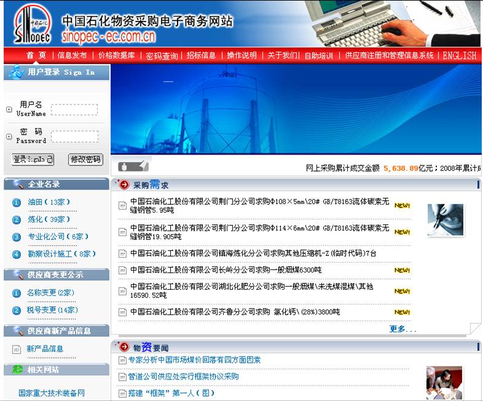The width and height of the screenshot is (483, 401).
Task: Open 专家分析中国市场煤价回落 article
Action: click(x=194, y=360)
